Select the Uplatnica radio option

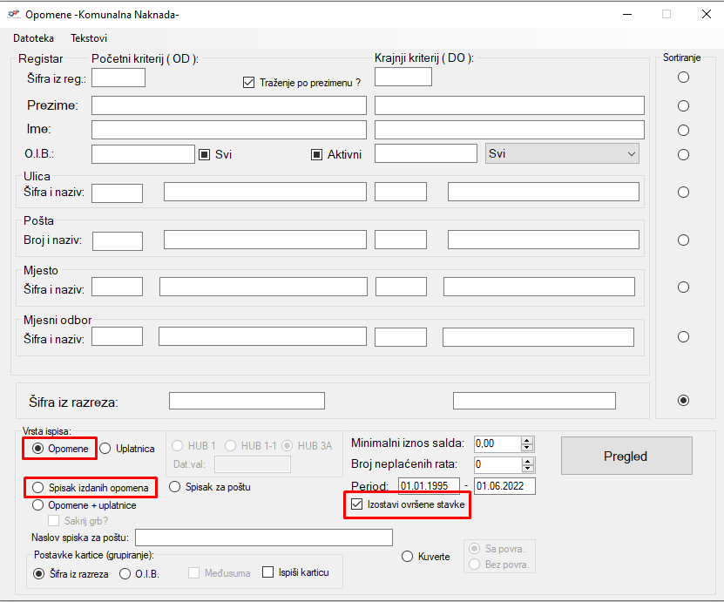point(105,449)
